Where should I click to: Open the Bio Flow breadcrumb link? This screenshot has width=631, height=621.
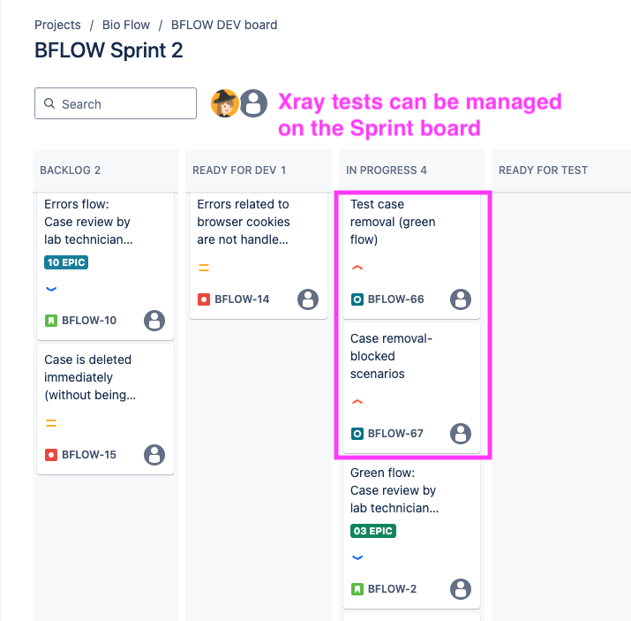(x=126, y=25)
